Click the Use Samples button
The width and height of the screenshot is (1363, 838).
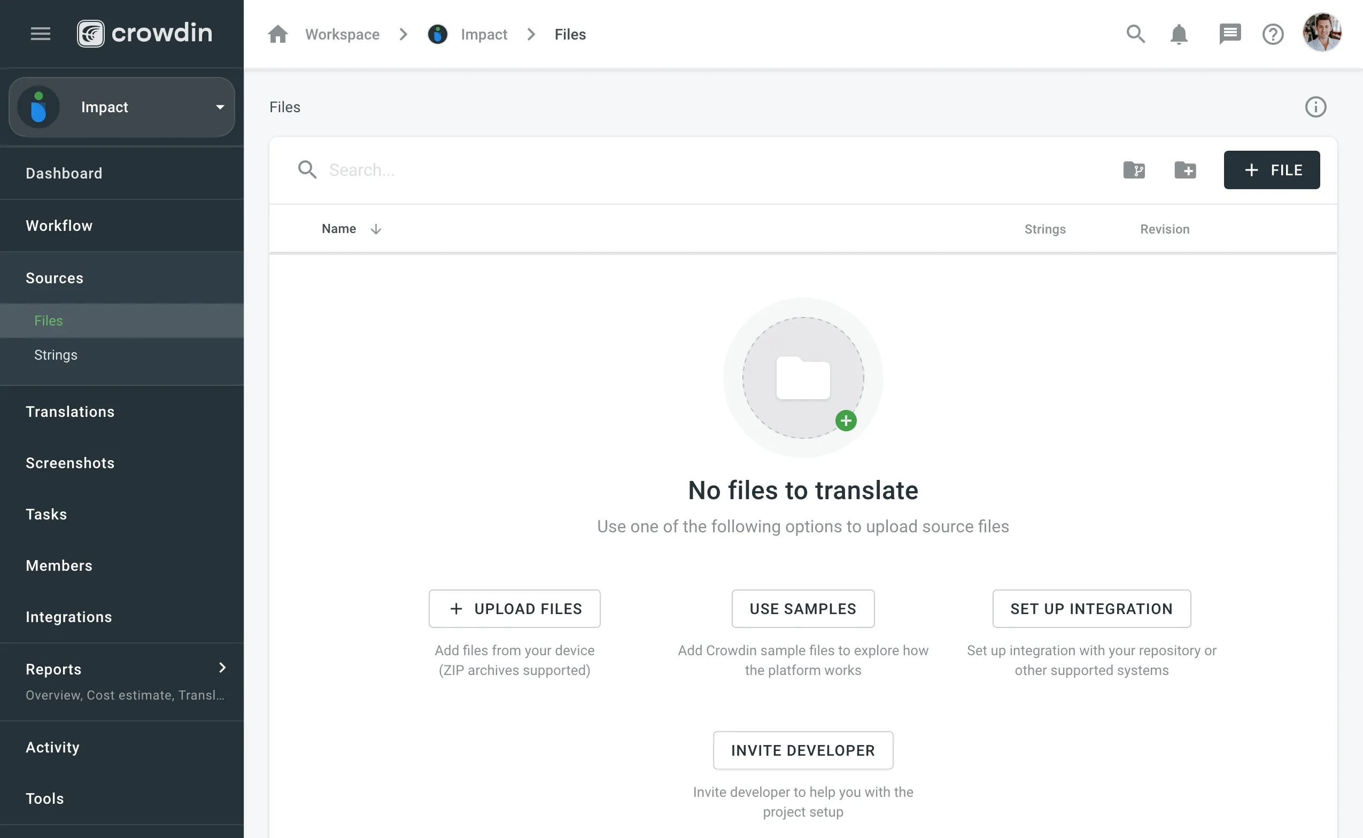802,608
